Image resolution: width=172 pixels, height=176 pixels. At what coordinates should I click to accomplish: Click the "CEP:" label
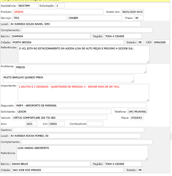coord(149,42)
